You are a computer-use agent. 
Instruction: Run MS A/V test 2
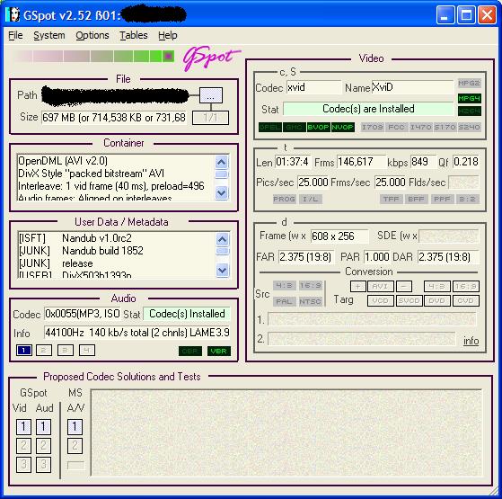tap(75, 446)
